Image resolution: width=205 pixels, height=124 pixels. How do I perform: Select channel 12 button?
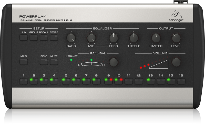pos(139,81)
